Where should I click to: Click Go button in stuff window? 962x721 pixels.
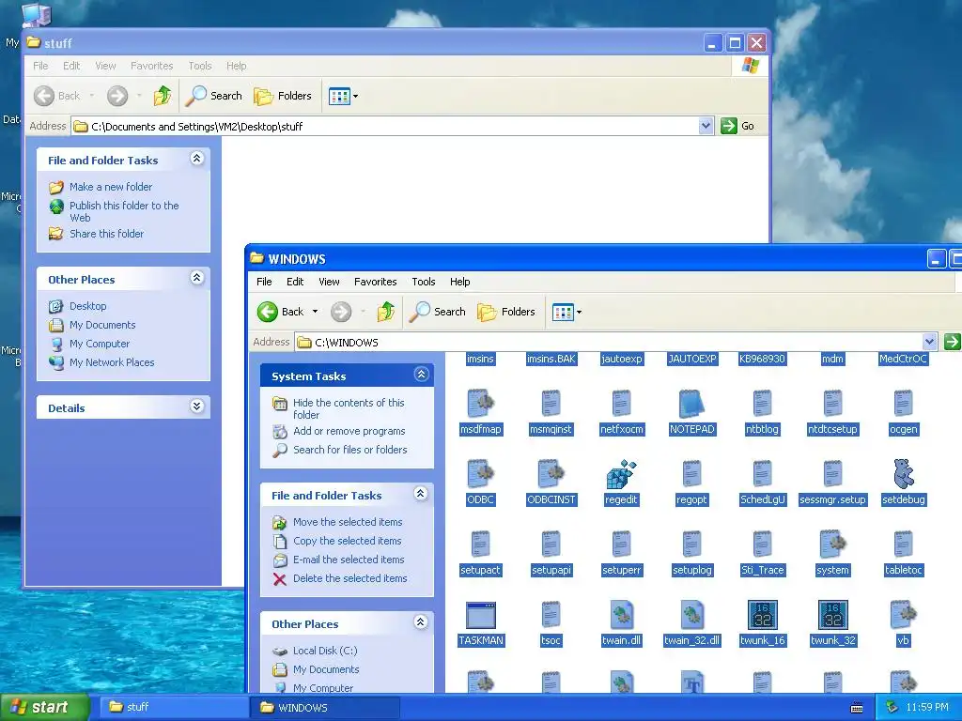click(738, 126)
